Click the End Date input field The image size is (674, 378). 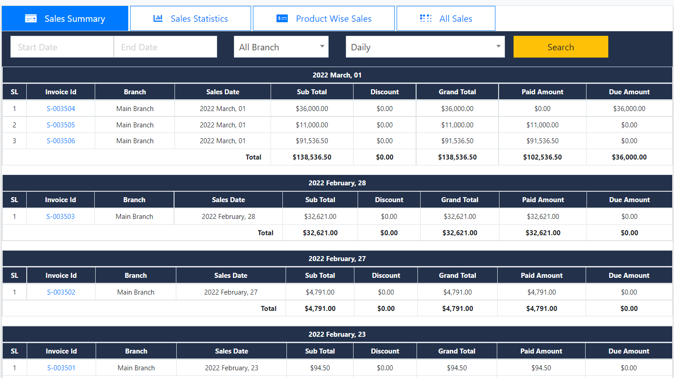point(165,47)
